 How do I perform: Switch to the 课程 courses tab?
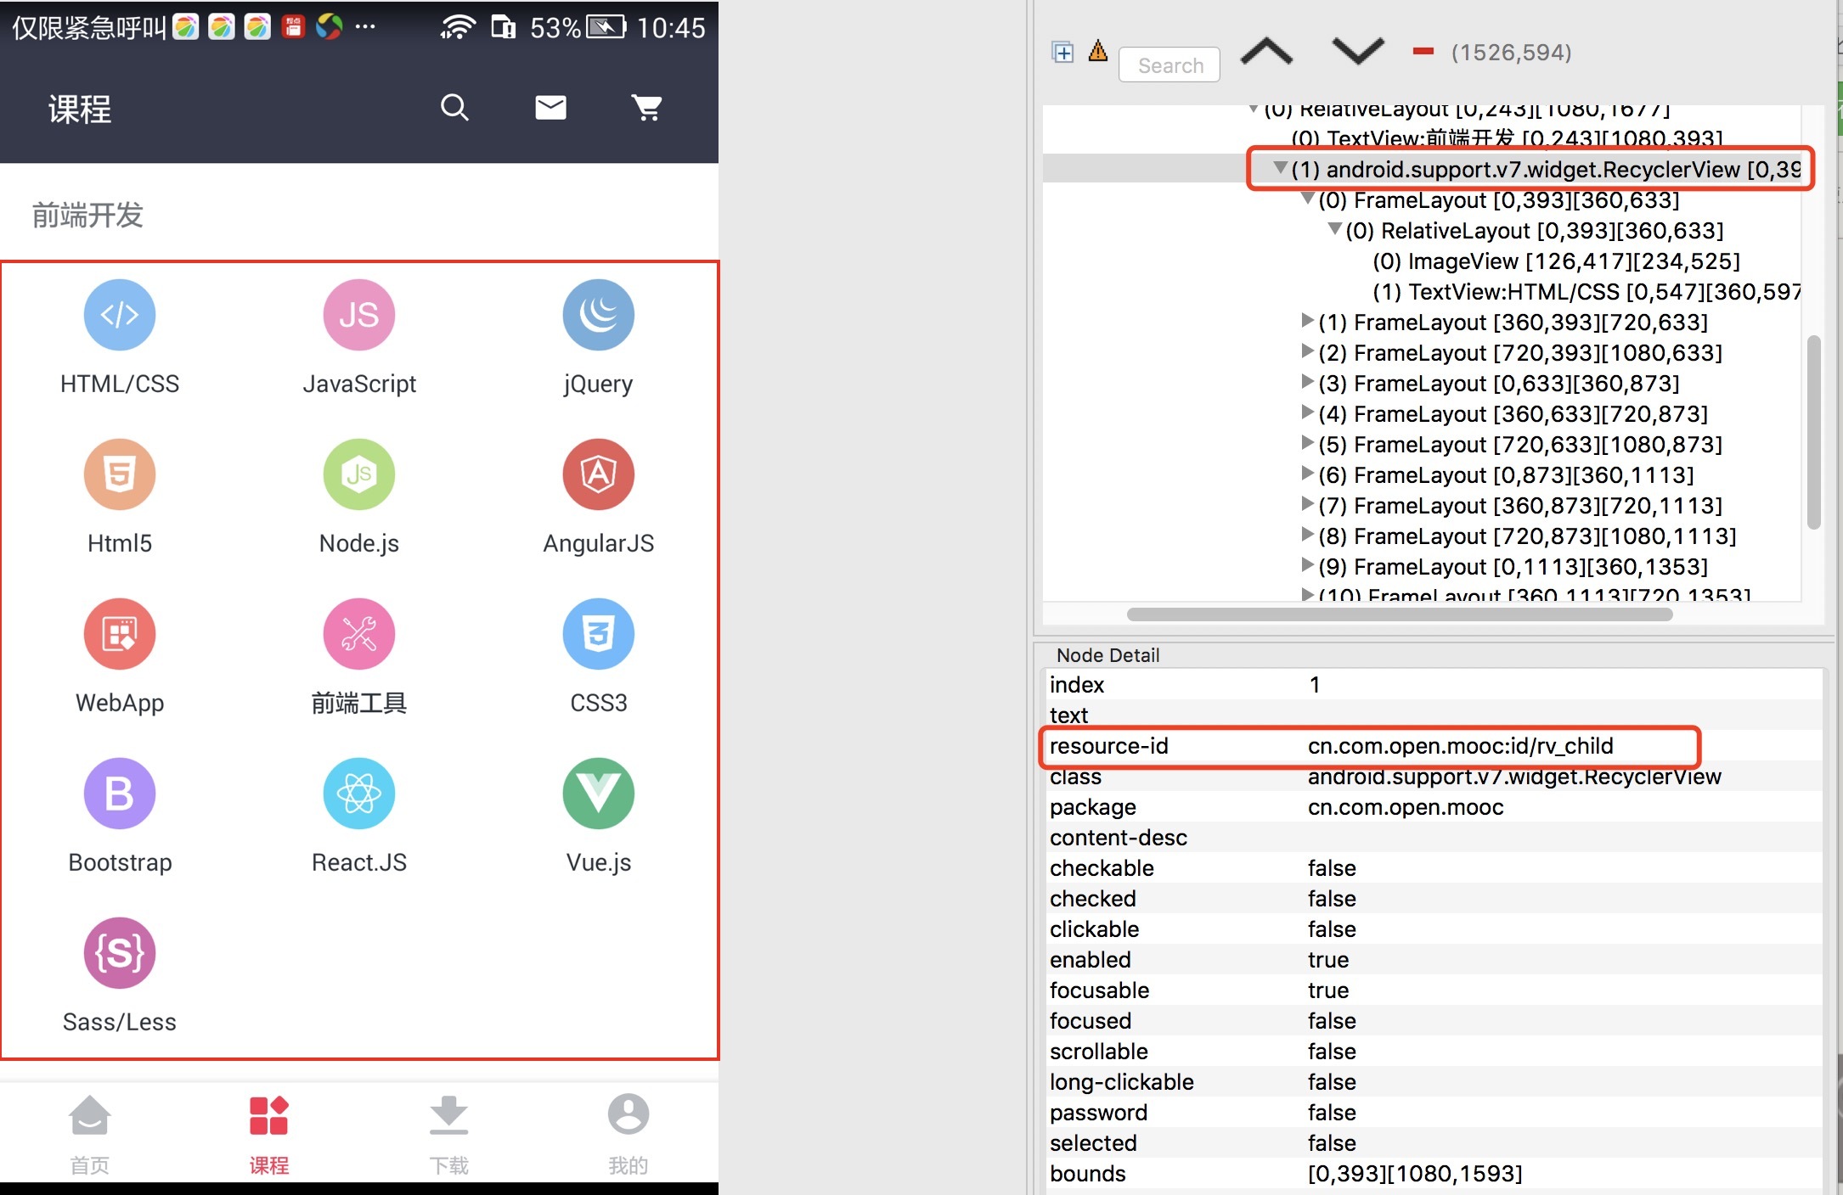tap(269, 1134)
